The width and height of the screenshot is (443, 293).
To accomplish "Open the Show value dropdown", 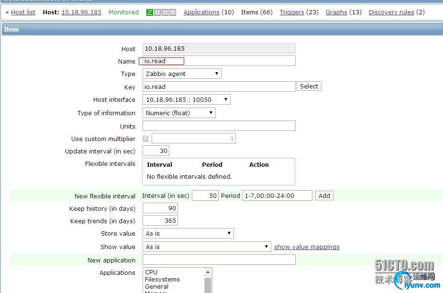I will [207, 247].
